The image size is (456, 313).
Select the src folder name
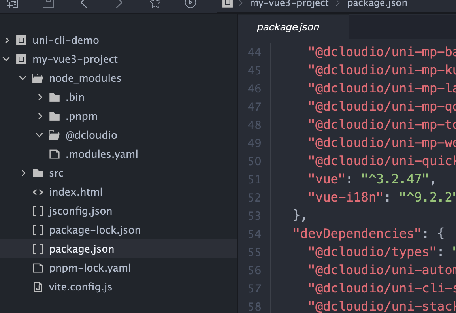(x=56, y=173)
